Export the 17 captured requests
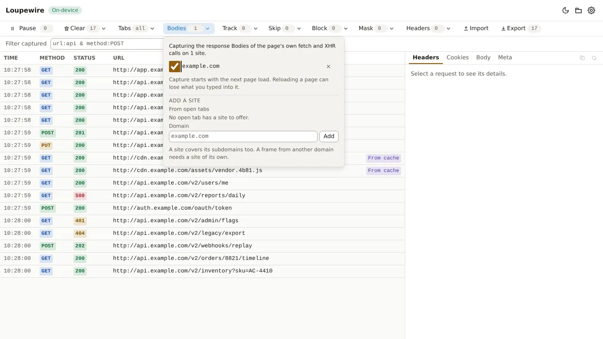This screenshot has width=603, height=339. coord(521,28)
